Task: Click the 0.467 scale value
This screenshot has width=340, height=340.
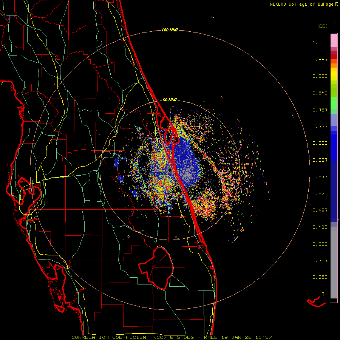Action: coord(320,210)
